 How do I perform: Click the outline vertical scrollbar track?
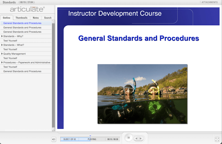53,76
